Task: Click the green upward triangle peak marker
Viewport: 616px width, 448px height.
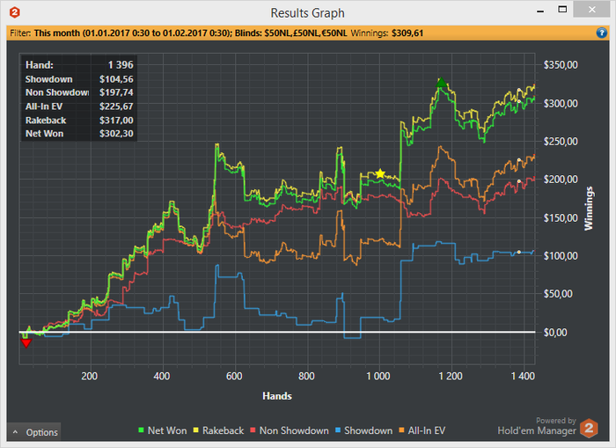Action: 442,83
